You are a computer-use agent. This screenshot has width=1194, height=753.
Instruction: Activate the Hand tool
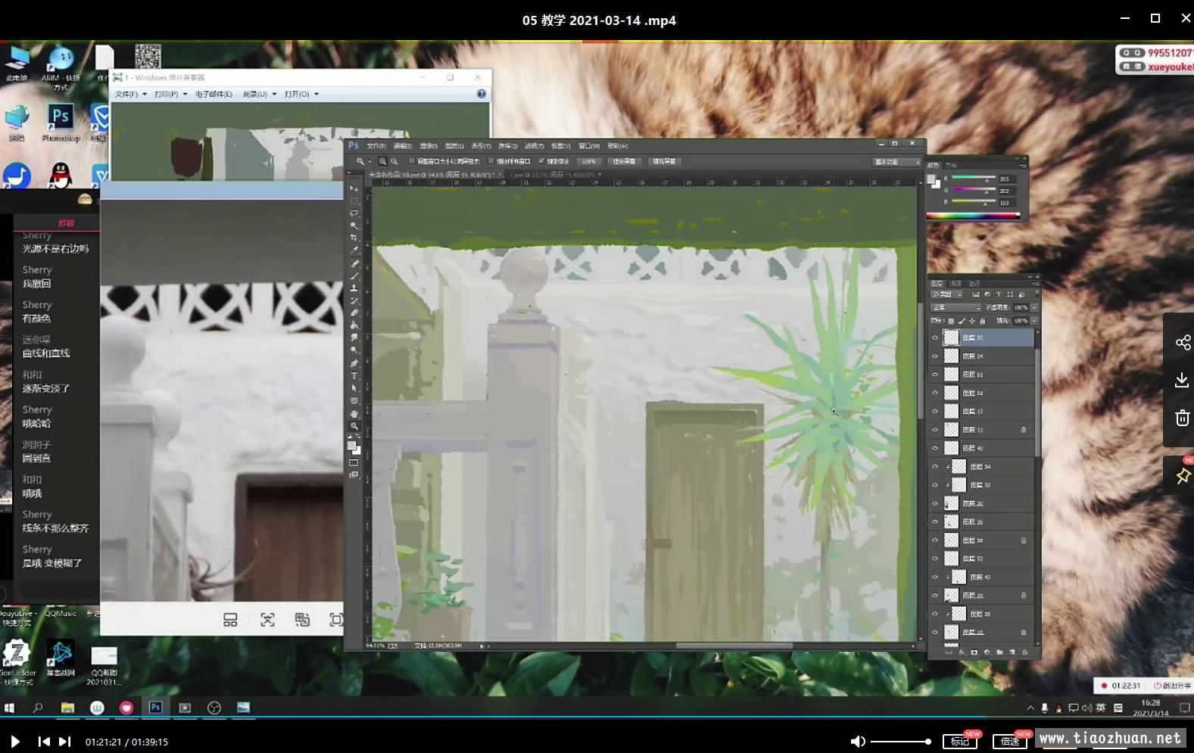[354, 414]
